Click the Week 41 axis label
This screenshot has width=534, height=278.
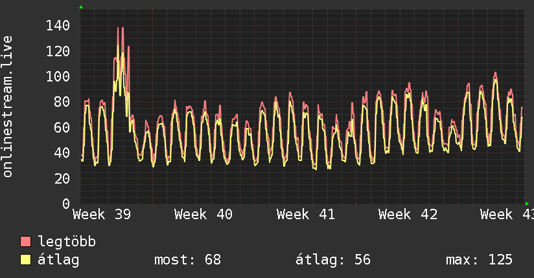(x=306, y=215)
